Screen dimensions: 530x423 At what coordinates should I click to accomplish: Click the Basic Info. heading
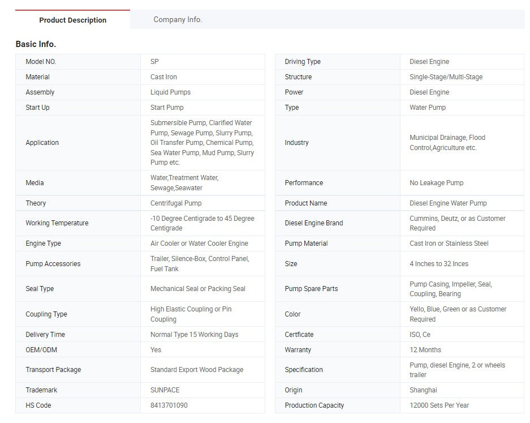point(36,44)
